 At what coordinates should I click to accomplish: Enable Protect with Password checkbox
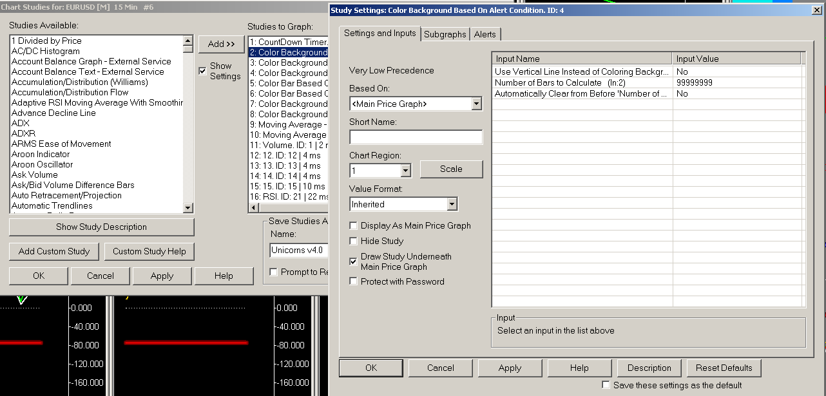(353, 281)
